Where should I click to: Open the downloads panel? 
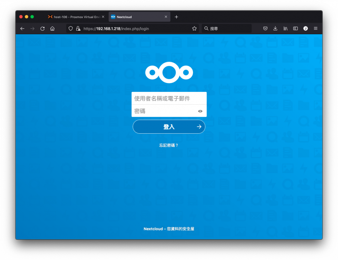pyautogui.click(x=275, y=28)
